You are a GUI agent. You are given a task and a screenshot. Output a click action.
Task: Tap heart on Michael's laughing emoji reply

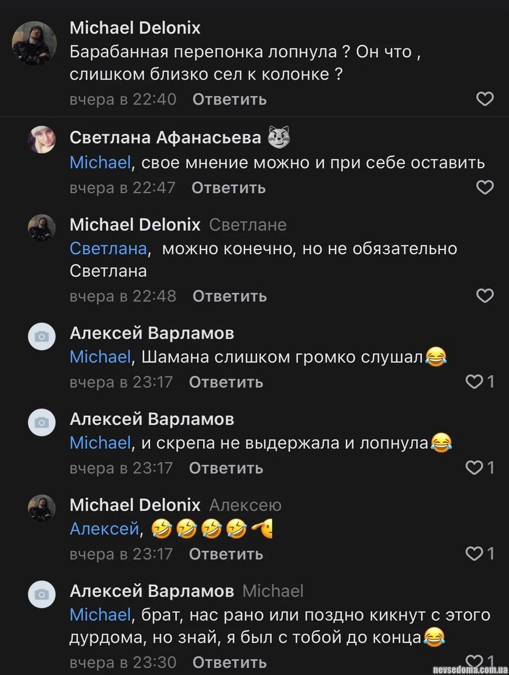[x=474, y=553]
